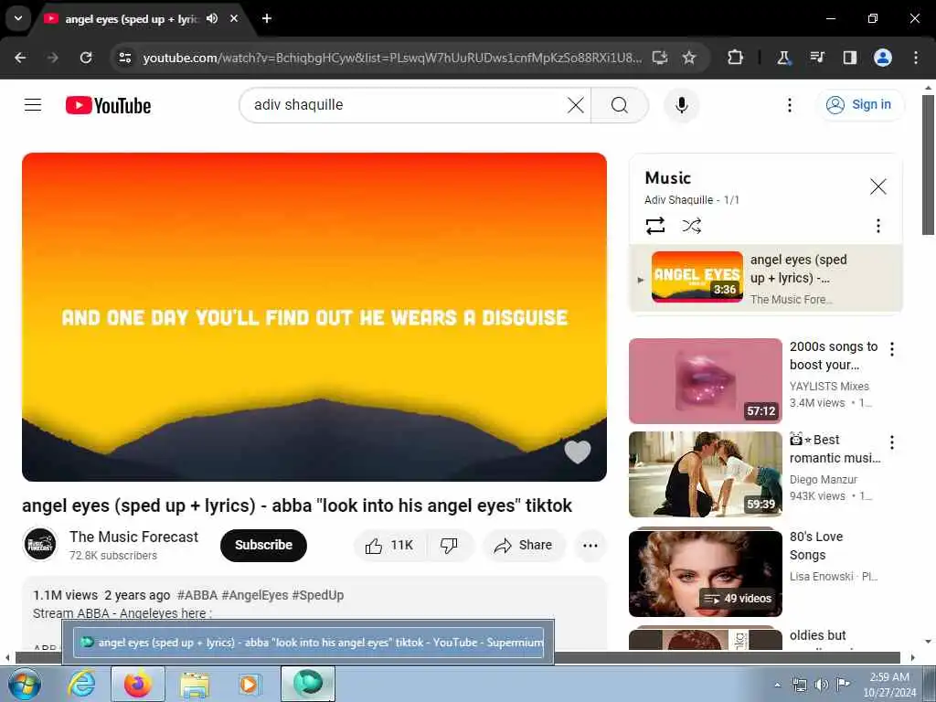Screen dimensions: 936x702
Task: Click the address bar URL
Action: click(392, 58)
